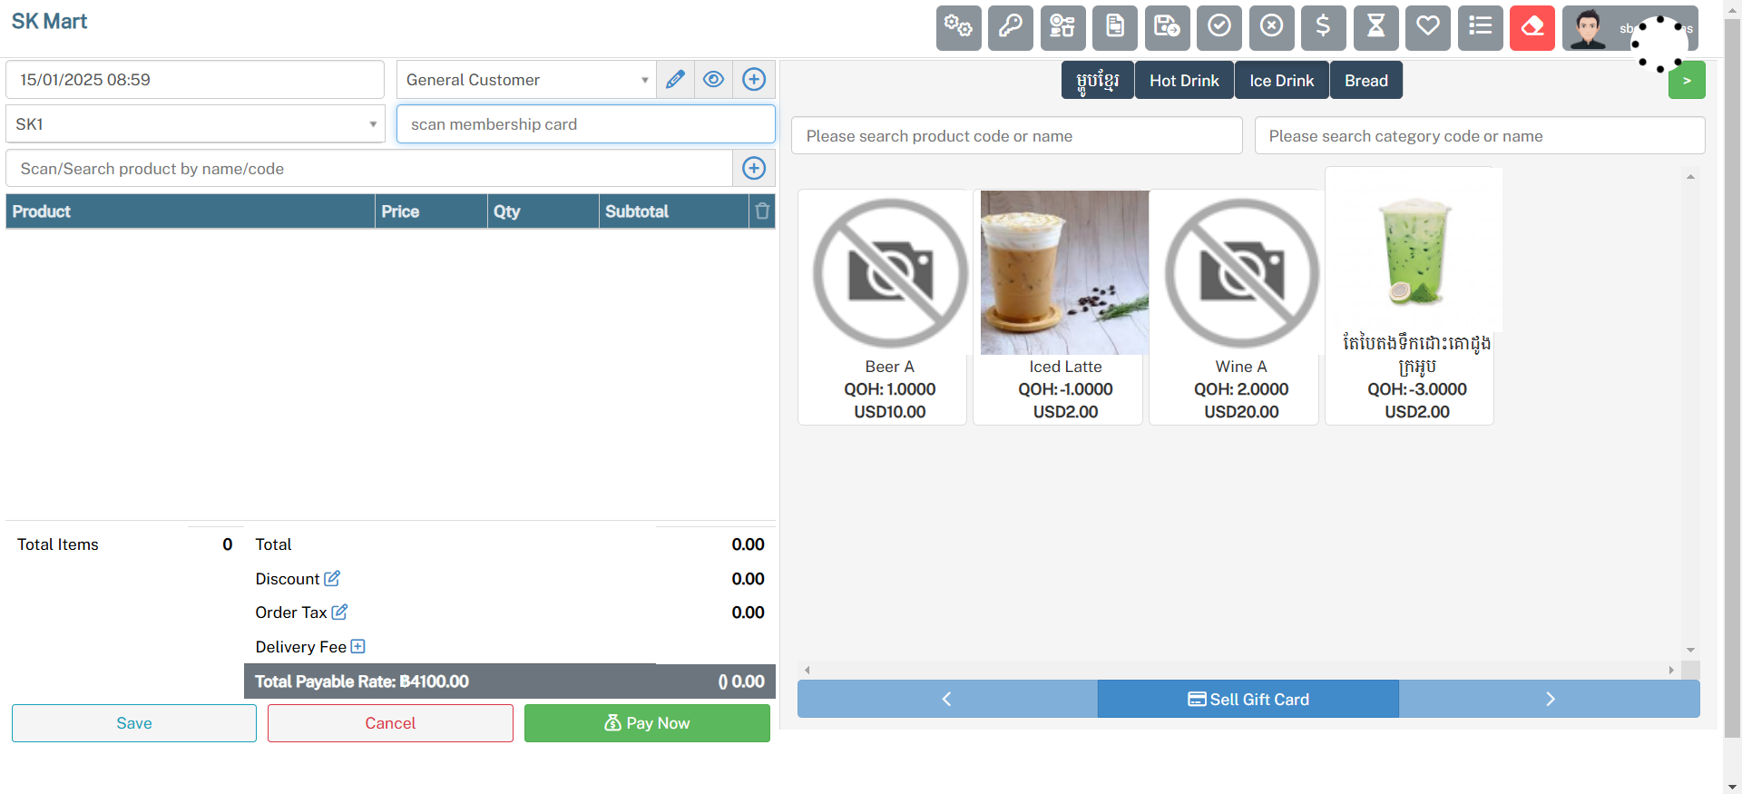Click the dollar sign toolbar icon
The height and width of the screenshot is (794, 1742).
tap(1324, 27)
